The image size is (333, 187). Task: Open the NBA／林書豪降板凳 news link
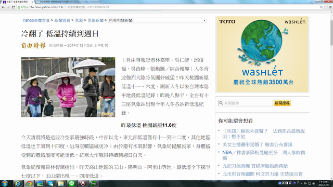click(x=264, y=155)
